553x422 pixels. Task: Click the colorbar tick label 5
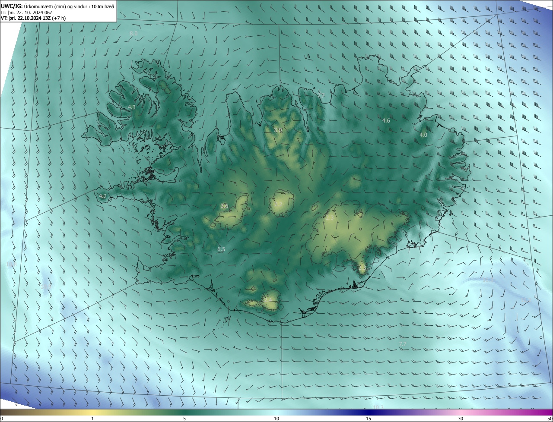pos(184,419)
